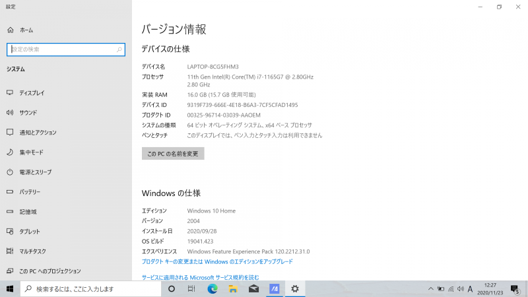The image size is (528, 297).
Task: Open Cortana circle icon on taskbar
Action: click(172, 289)
